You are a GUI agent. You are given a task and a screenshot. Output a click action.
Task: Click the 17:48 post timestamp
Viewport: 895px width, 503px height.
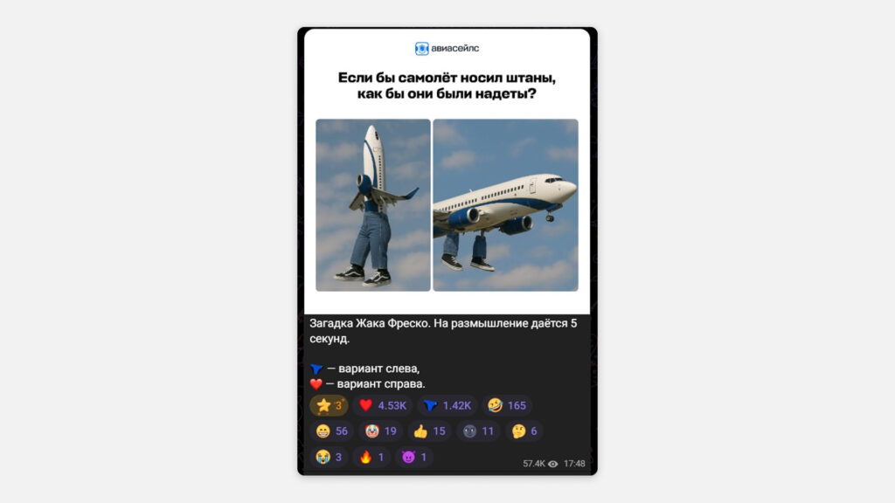pyautogui.click(x=574, y=464)
